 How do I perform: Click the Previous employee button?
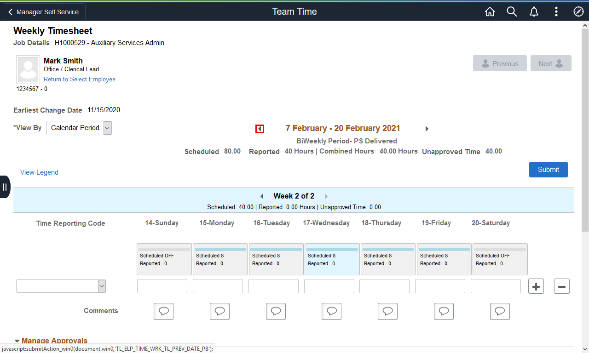[500, 63]
